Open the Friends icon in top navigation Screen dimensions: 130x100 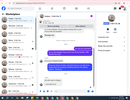[x=52, y=9]
